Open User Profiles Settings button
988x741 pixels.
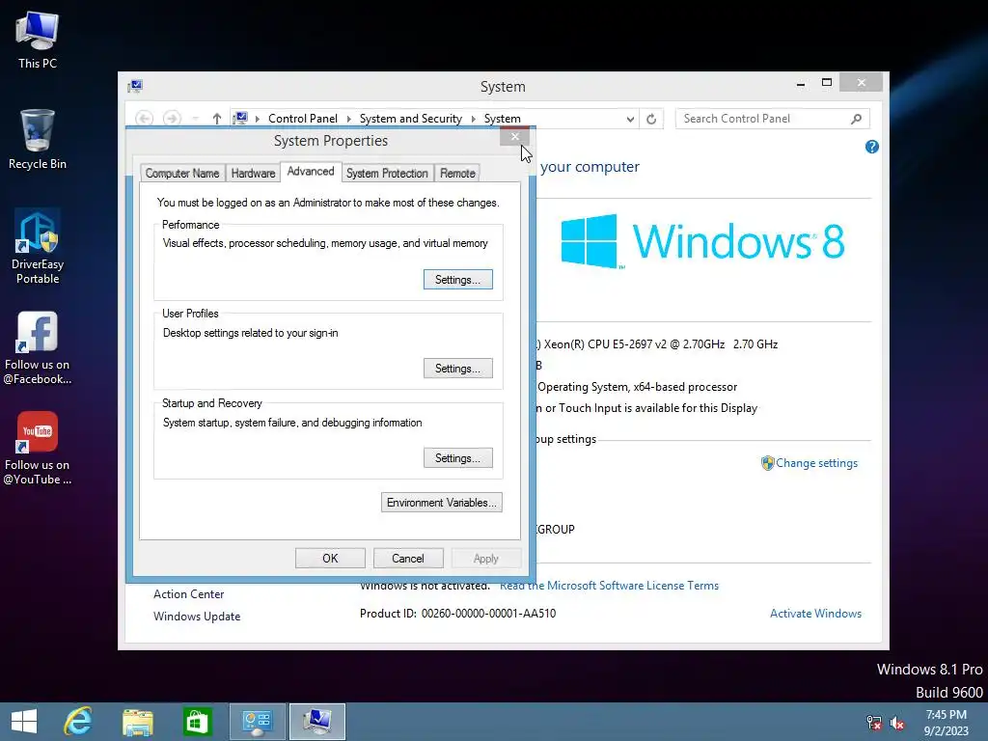point(458,369)
